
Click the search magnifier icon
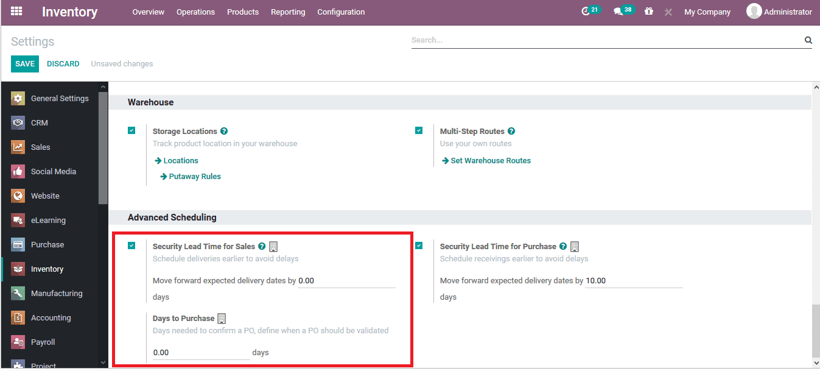pos(808,40)
